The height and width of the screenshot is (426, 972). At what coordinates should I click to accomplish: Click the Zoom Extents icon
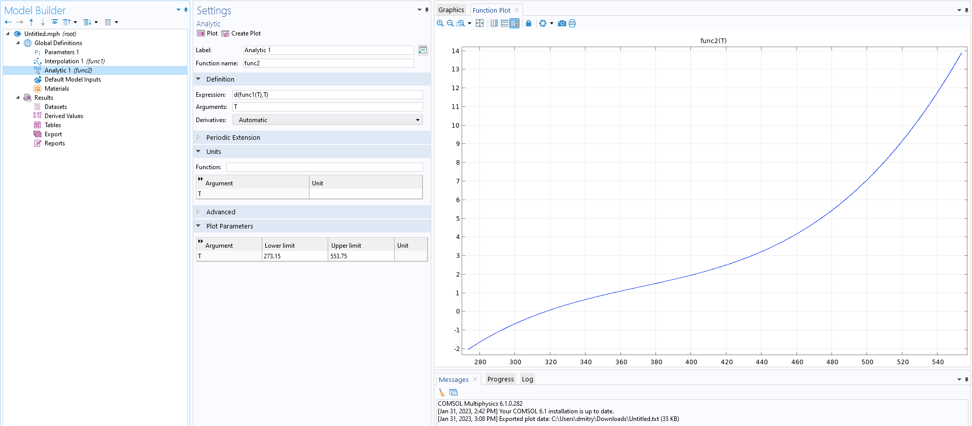tap(479, 23)
